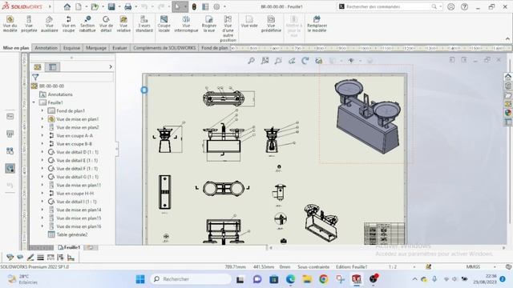Click the zoom to fit magnifier icon
This screenshot has height=288, width=513.
tap(251, 61)
